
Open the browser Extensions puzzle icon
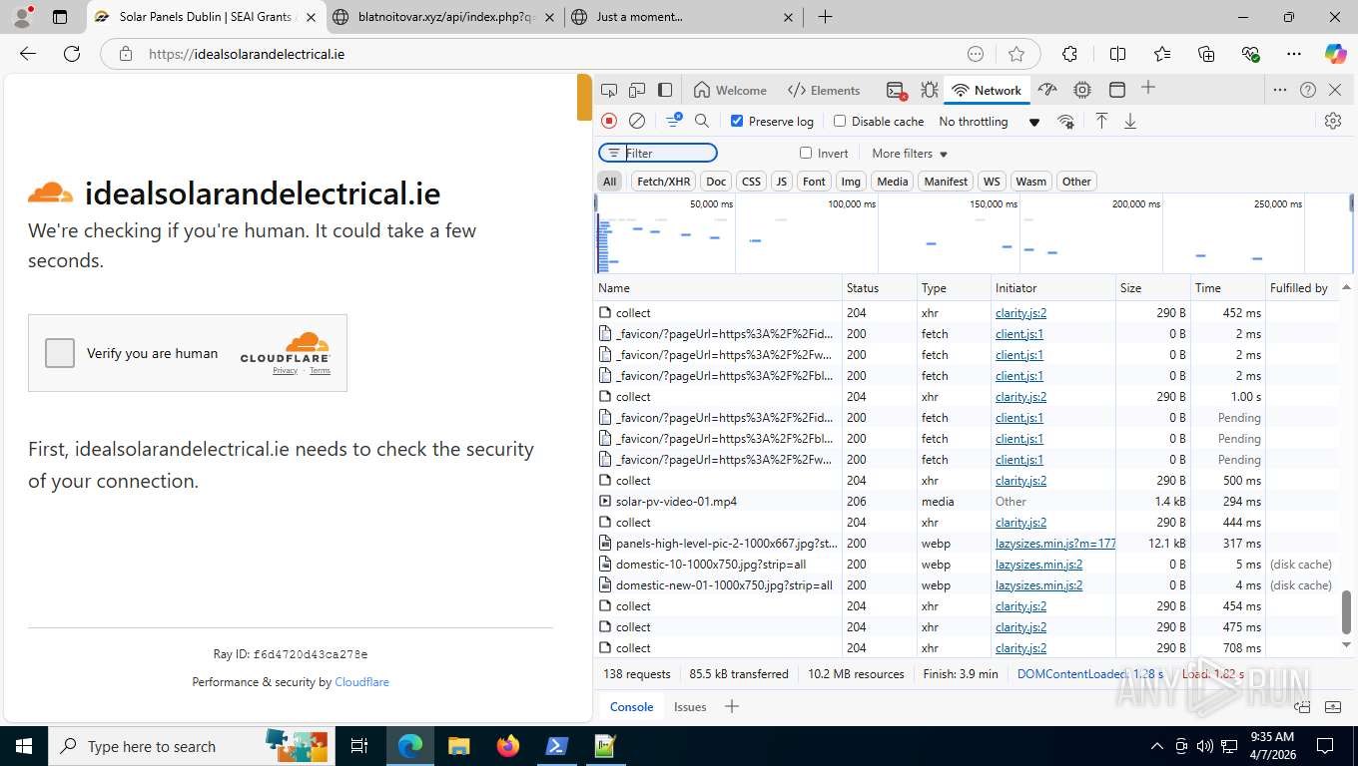pos(1069,54)
